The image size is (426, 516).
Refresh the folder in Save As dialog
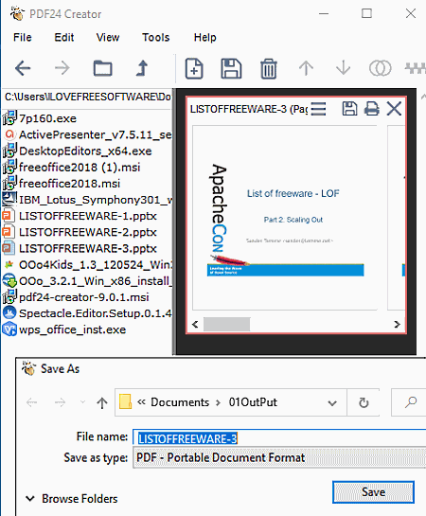pyautogui.click(x=364, y=402)
